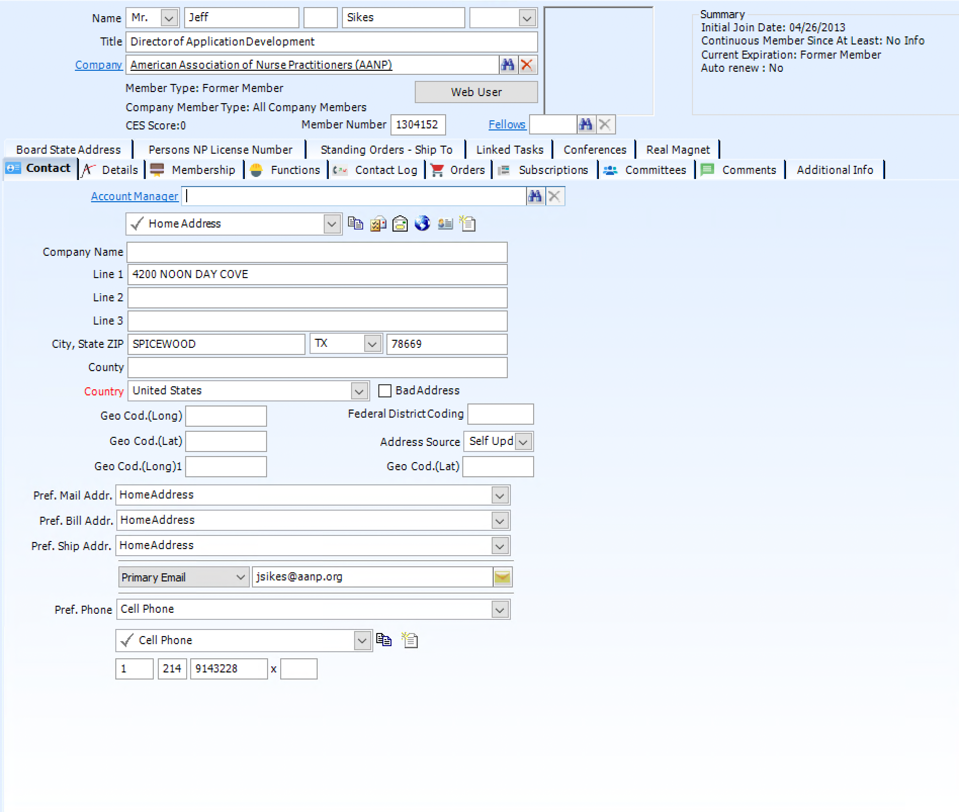Open the Account Manager lookup binoculars

[535, 196]
